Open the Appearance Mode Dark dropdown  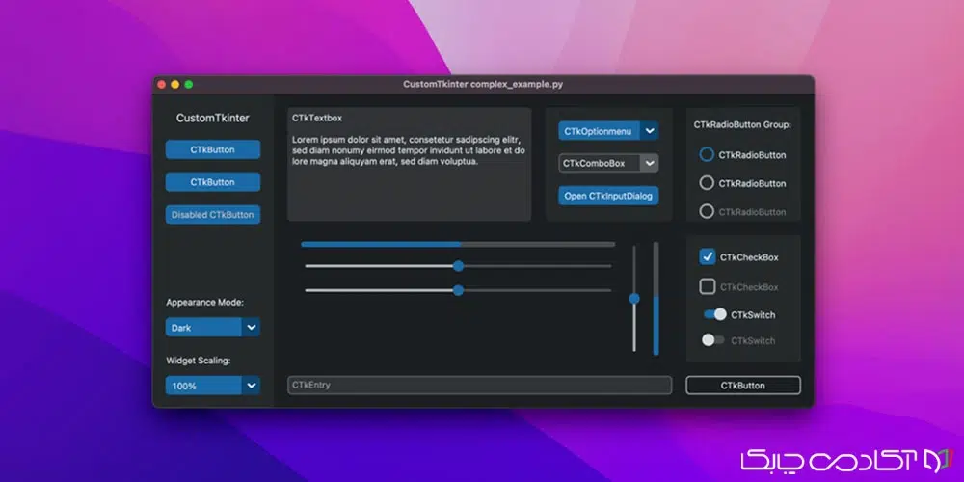(x=251, y=328)
